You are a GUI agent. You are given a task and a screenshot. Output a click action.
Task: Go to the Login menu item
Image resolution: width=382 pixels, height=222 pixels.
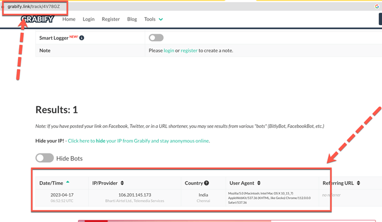point(88,19)
